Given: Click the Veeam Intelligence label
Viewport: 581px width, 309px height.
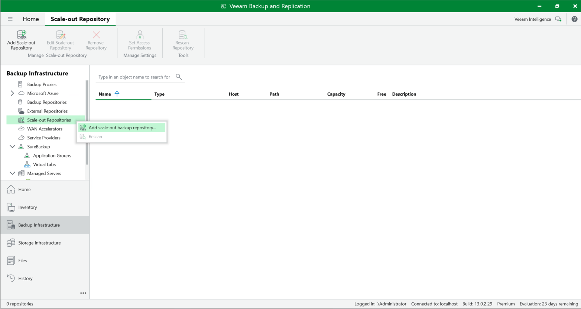Looking at the screenshot, I should (x=533, y=19).
